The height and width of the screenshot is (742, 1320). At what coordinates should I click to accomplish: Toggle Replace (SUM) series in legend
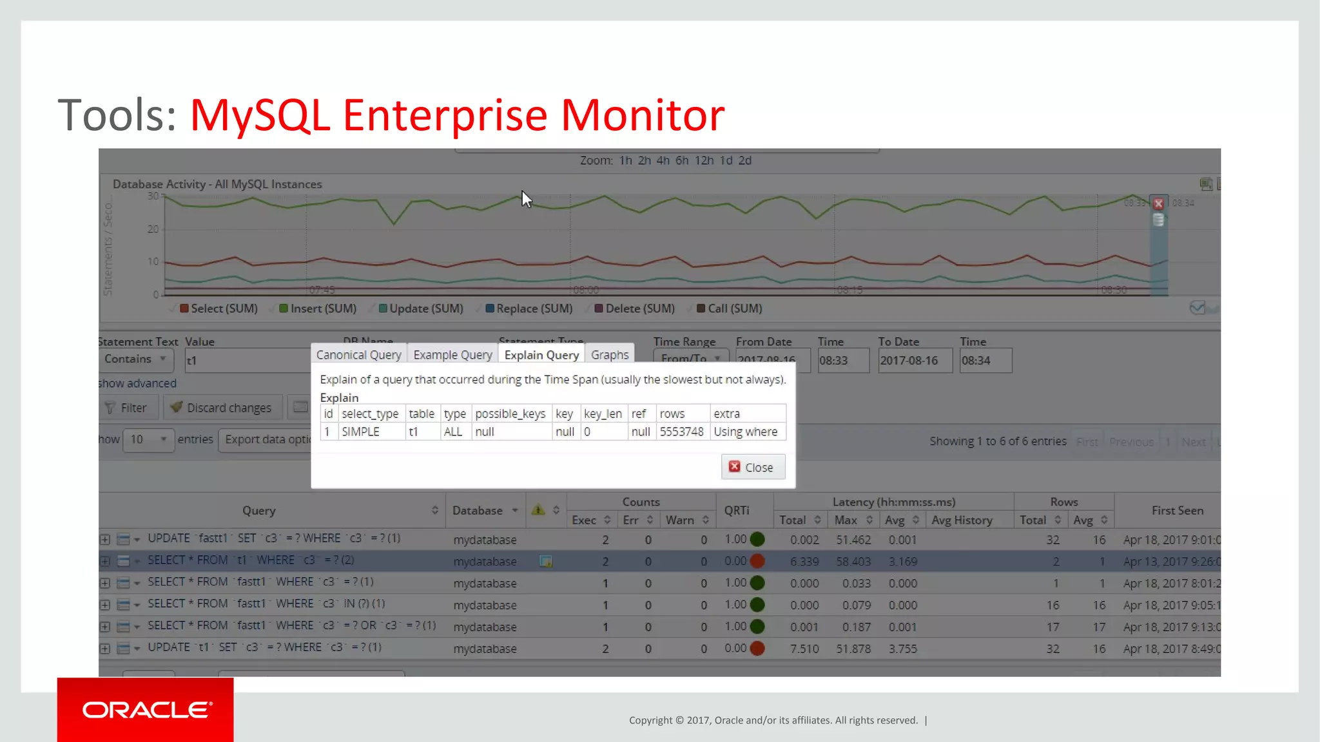(529, 309)
